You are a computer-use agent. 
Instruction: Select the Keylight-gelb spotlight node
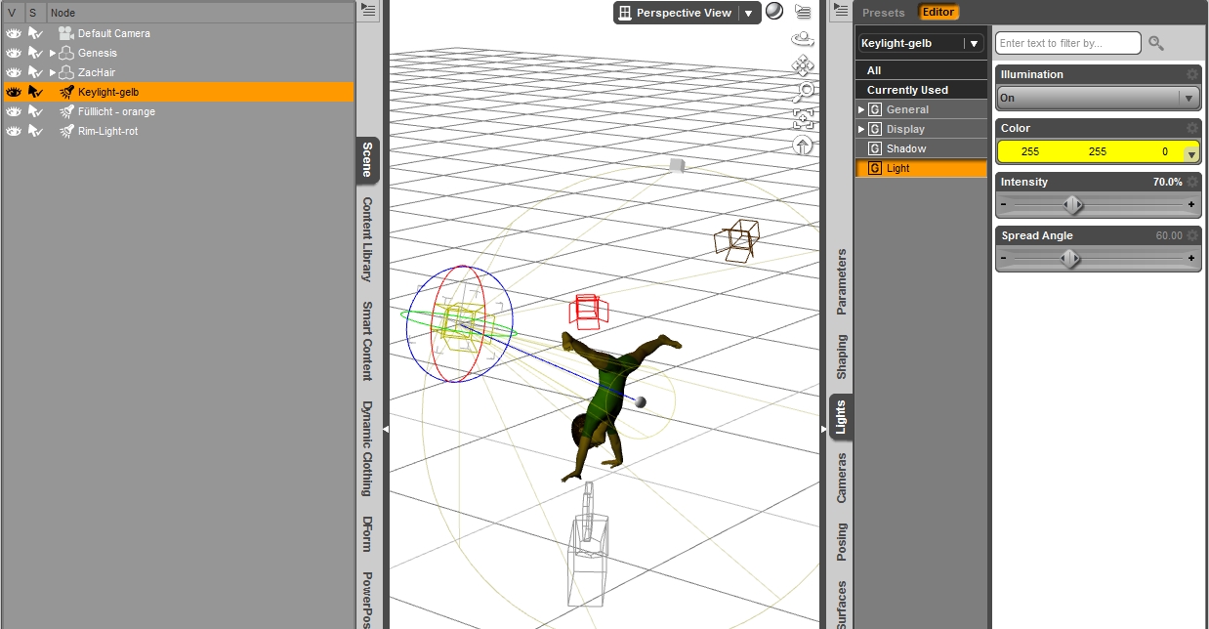pyautogui.click(x=108, y=92)
